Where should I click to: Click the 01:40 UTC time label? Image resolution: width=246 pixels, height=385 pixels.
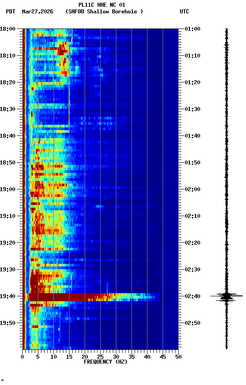(193, 136)
